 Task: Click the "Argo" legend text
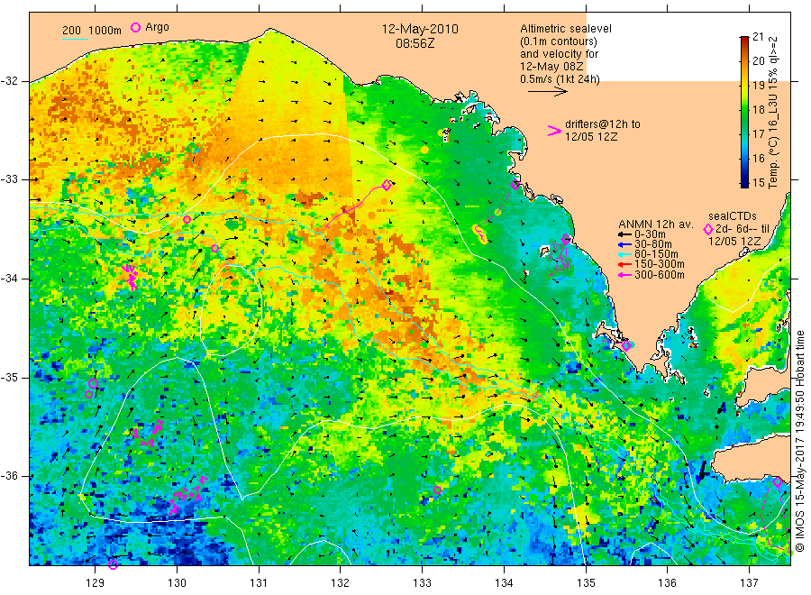click(x=157, y=27)
